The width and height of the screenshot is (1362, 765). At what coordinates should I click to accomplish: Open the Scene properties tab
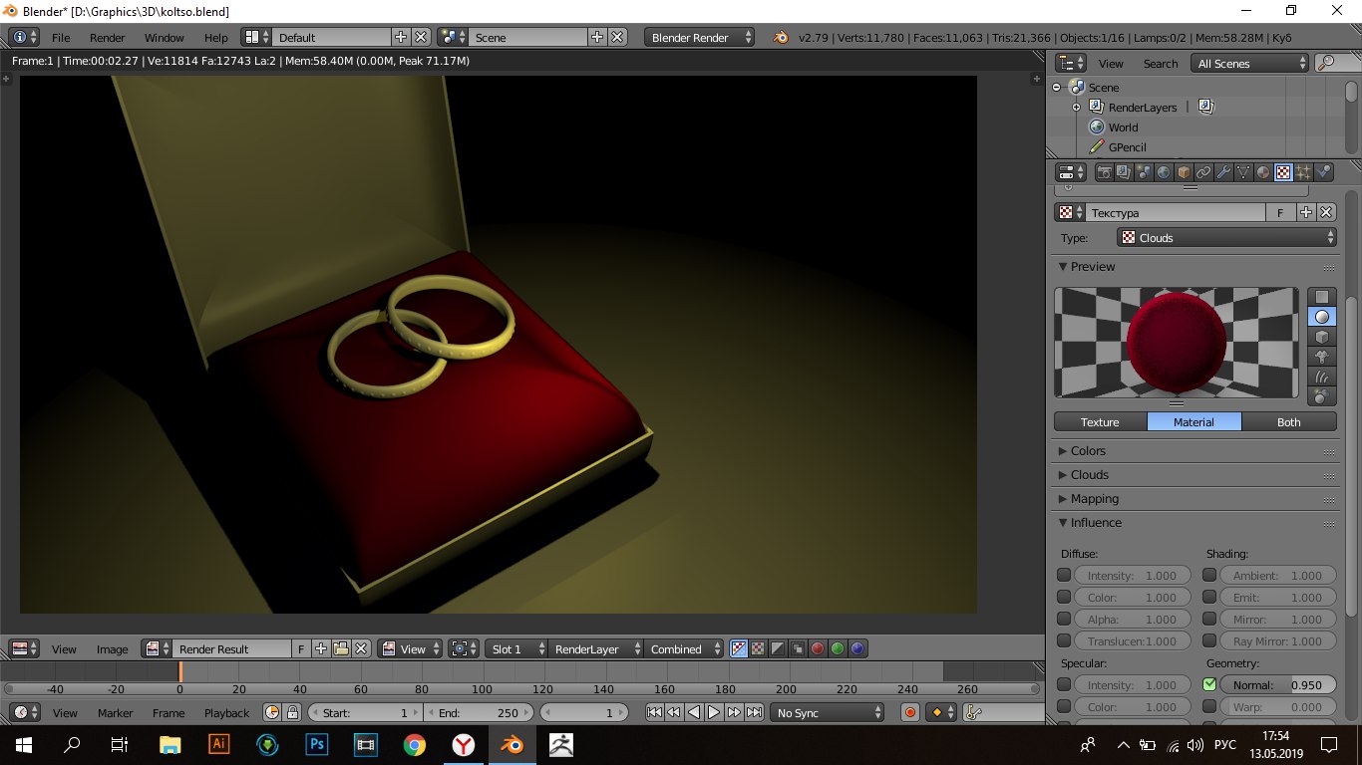(x=1144, y=172)
